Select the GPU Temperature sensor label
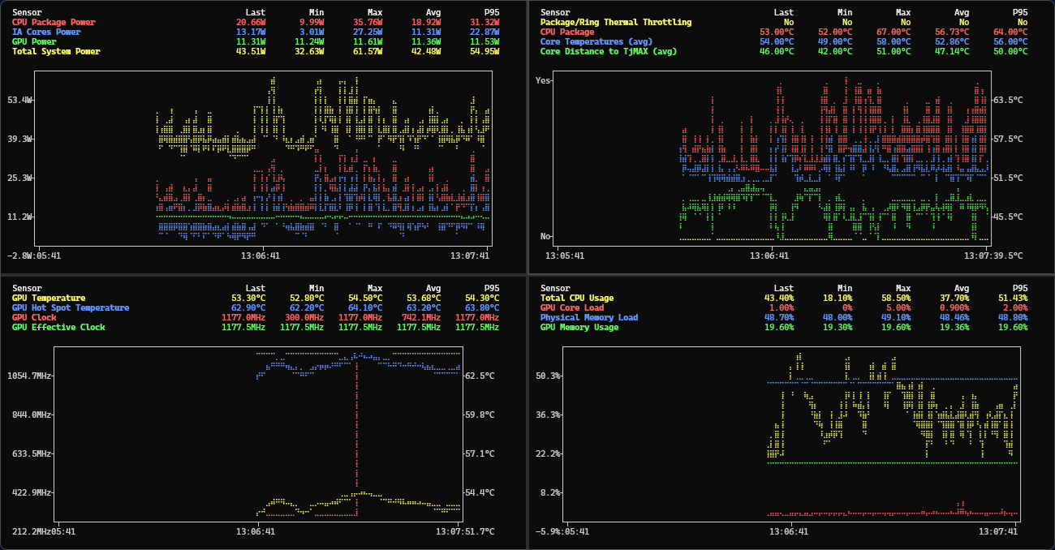This screenshot has width=1055, height=550. (49, 298)
